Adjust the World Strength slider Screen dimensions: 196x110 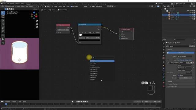tap(186, 78)
